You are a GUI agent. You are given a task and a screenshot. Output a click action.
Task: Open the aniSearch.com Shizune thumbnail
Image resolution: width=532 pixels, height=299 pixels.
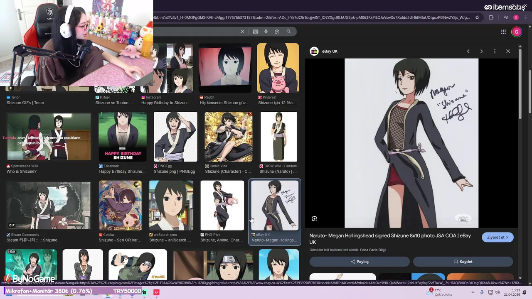click(x=171, y=205)
